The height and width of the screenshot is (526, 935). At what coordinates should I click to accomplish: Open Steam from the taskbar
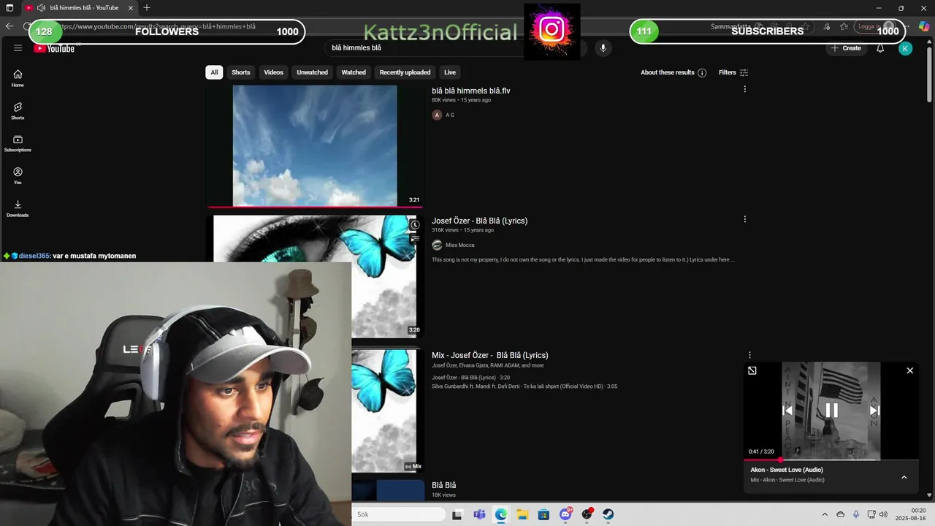[608, 514]
